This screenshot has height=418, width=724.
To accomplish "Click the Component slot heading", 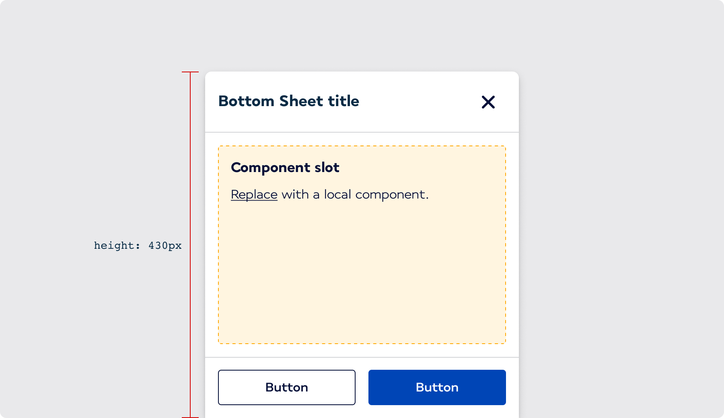I will [286, 167].
